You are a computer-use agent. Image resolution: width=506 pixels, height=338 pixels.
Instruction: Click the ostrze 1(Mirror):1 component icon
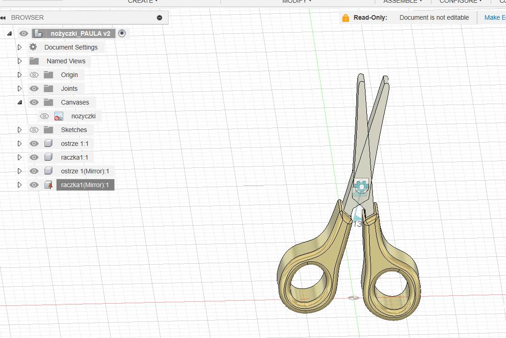(x=48, y=171)
